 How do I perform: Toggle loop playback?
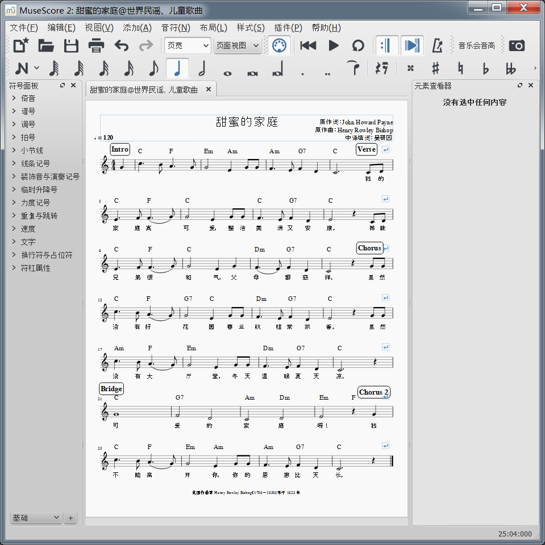(358, 46)
